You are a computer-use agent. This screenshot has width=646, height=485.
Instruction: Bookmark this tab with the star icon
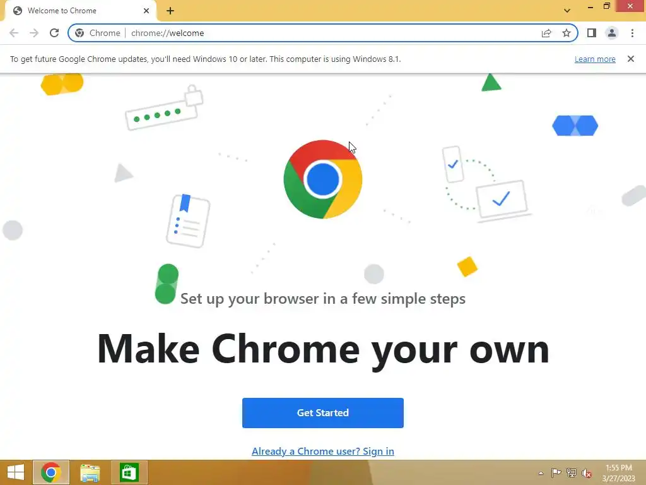point(567,33)
